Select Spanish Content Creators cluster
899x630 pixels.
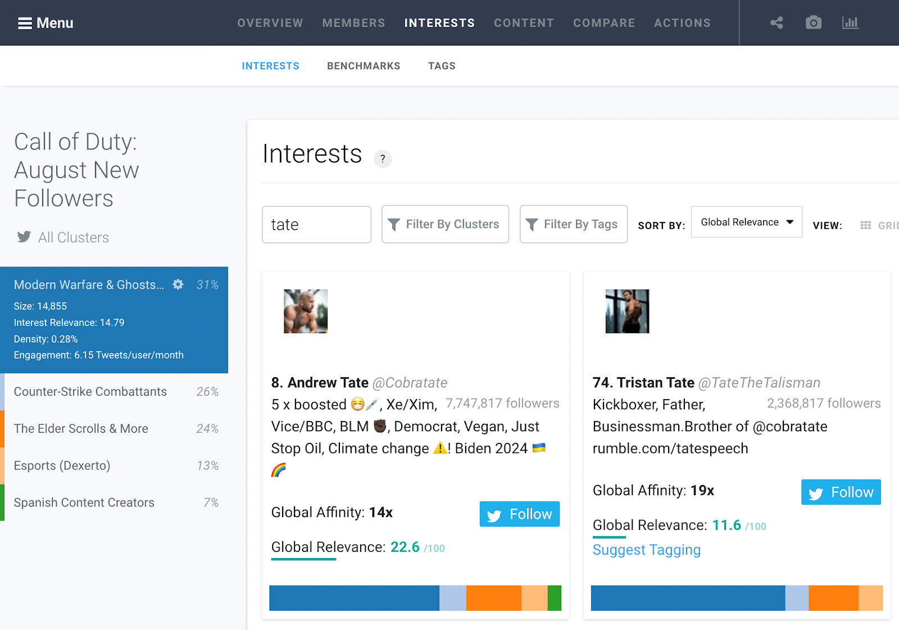pyautogui.click(x=114, y=502)
